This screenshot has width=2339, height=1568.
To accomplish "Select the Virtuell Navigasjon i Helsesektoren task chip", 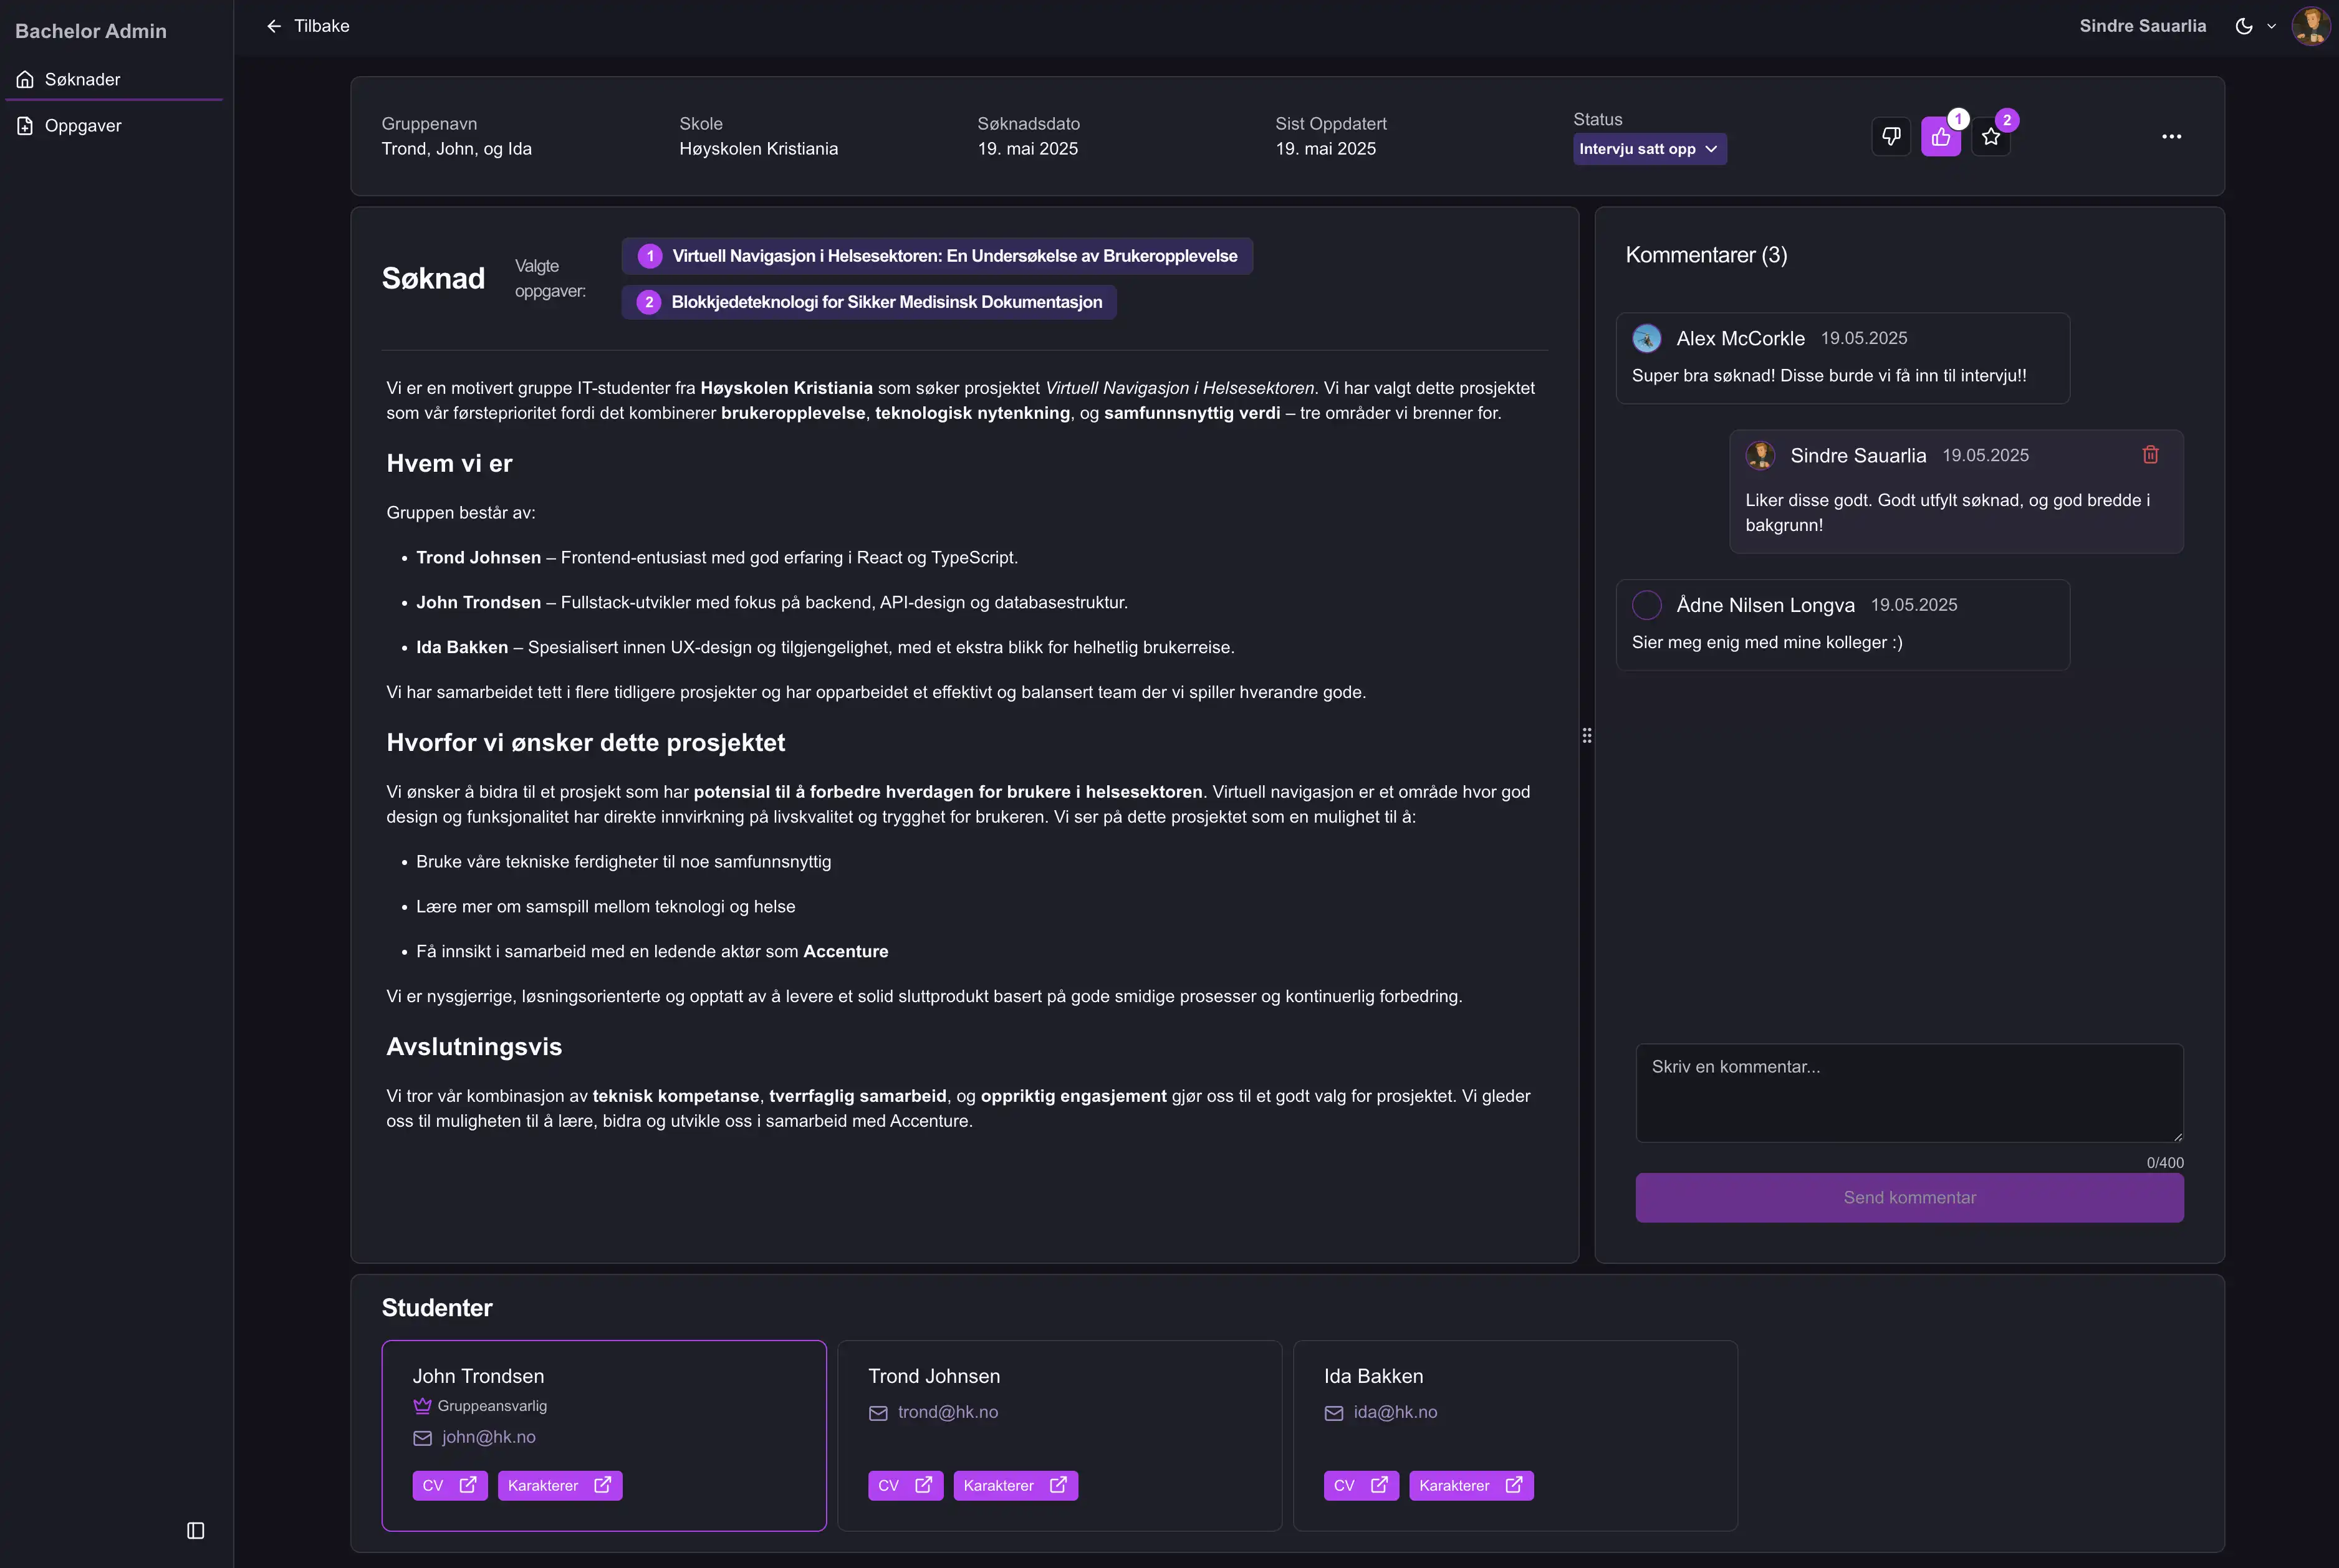I will click(x=937, y=256).
